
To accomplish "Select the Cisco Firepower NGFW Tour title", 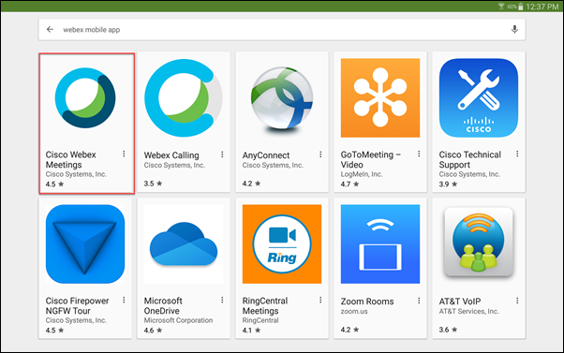I will pos(77,305).
